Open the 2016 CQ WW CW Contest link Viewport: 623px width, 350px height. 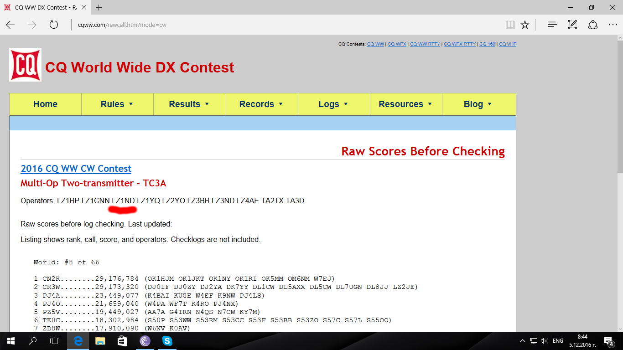(x=76, y=169)
